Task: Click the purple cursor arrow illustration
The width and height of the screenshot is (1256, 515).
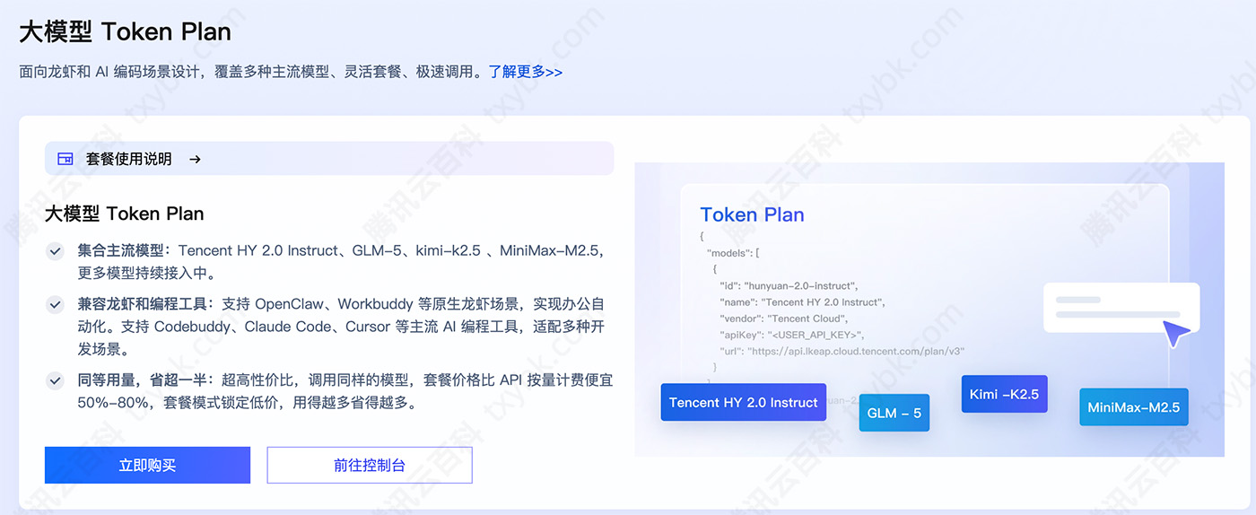Action: (x=1176, y=334)
